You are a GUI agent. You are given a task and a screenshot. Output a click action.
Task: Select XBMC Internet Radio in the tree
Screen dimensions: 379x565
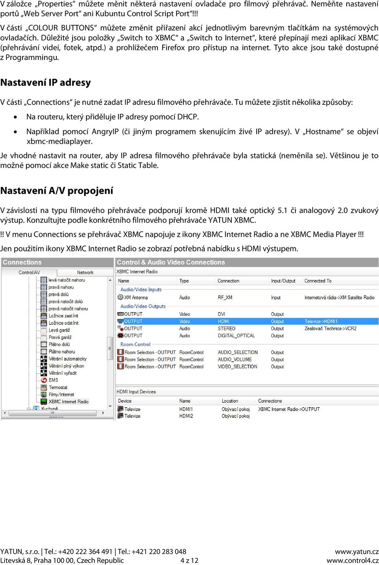click(x=68, y=402)
